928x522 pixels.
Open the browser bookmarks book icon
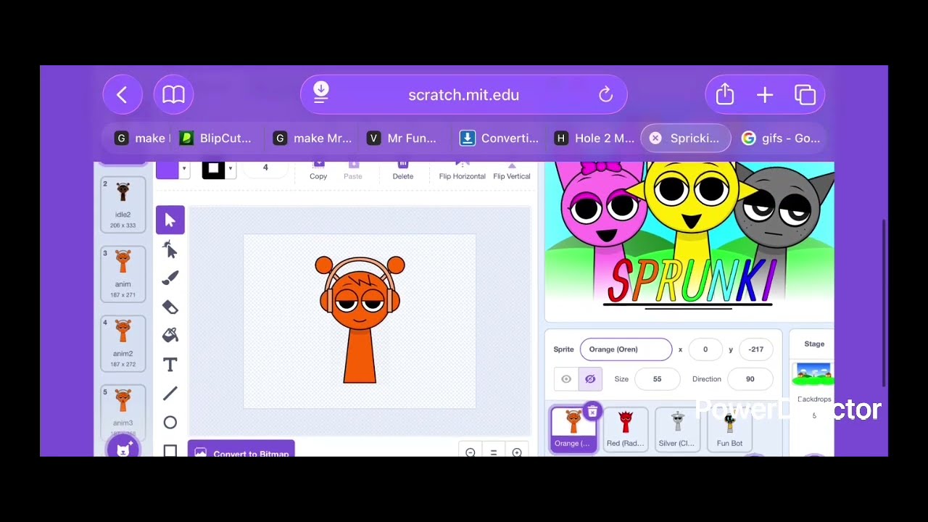pyautogui.click(x=173, y=95)
